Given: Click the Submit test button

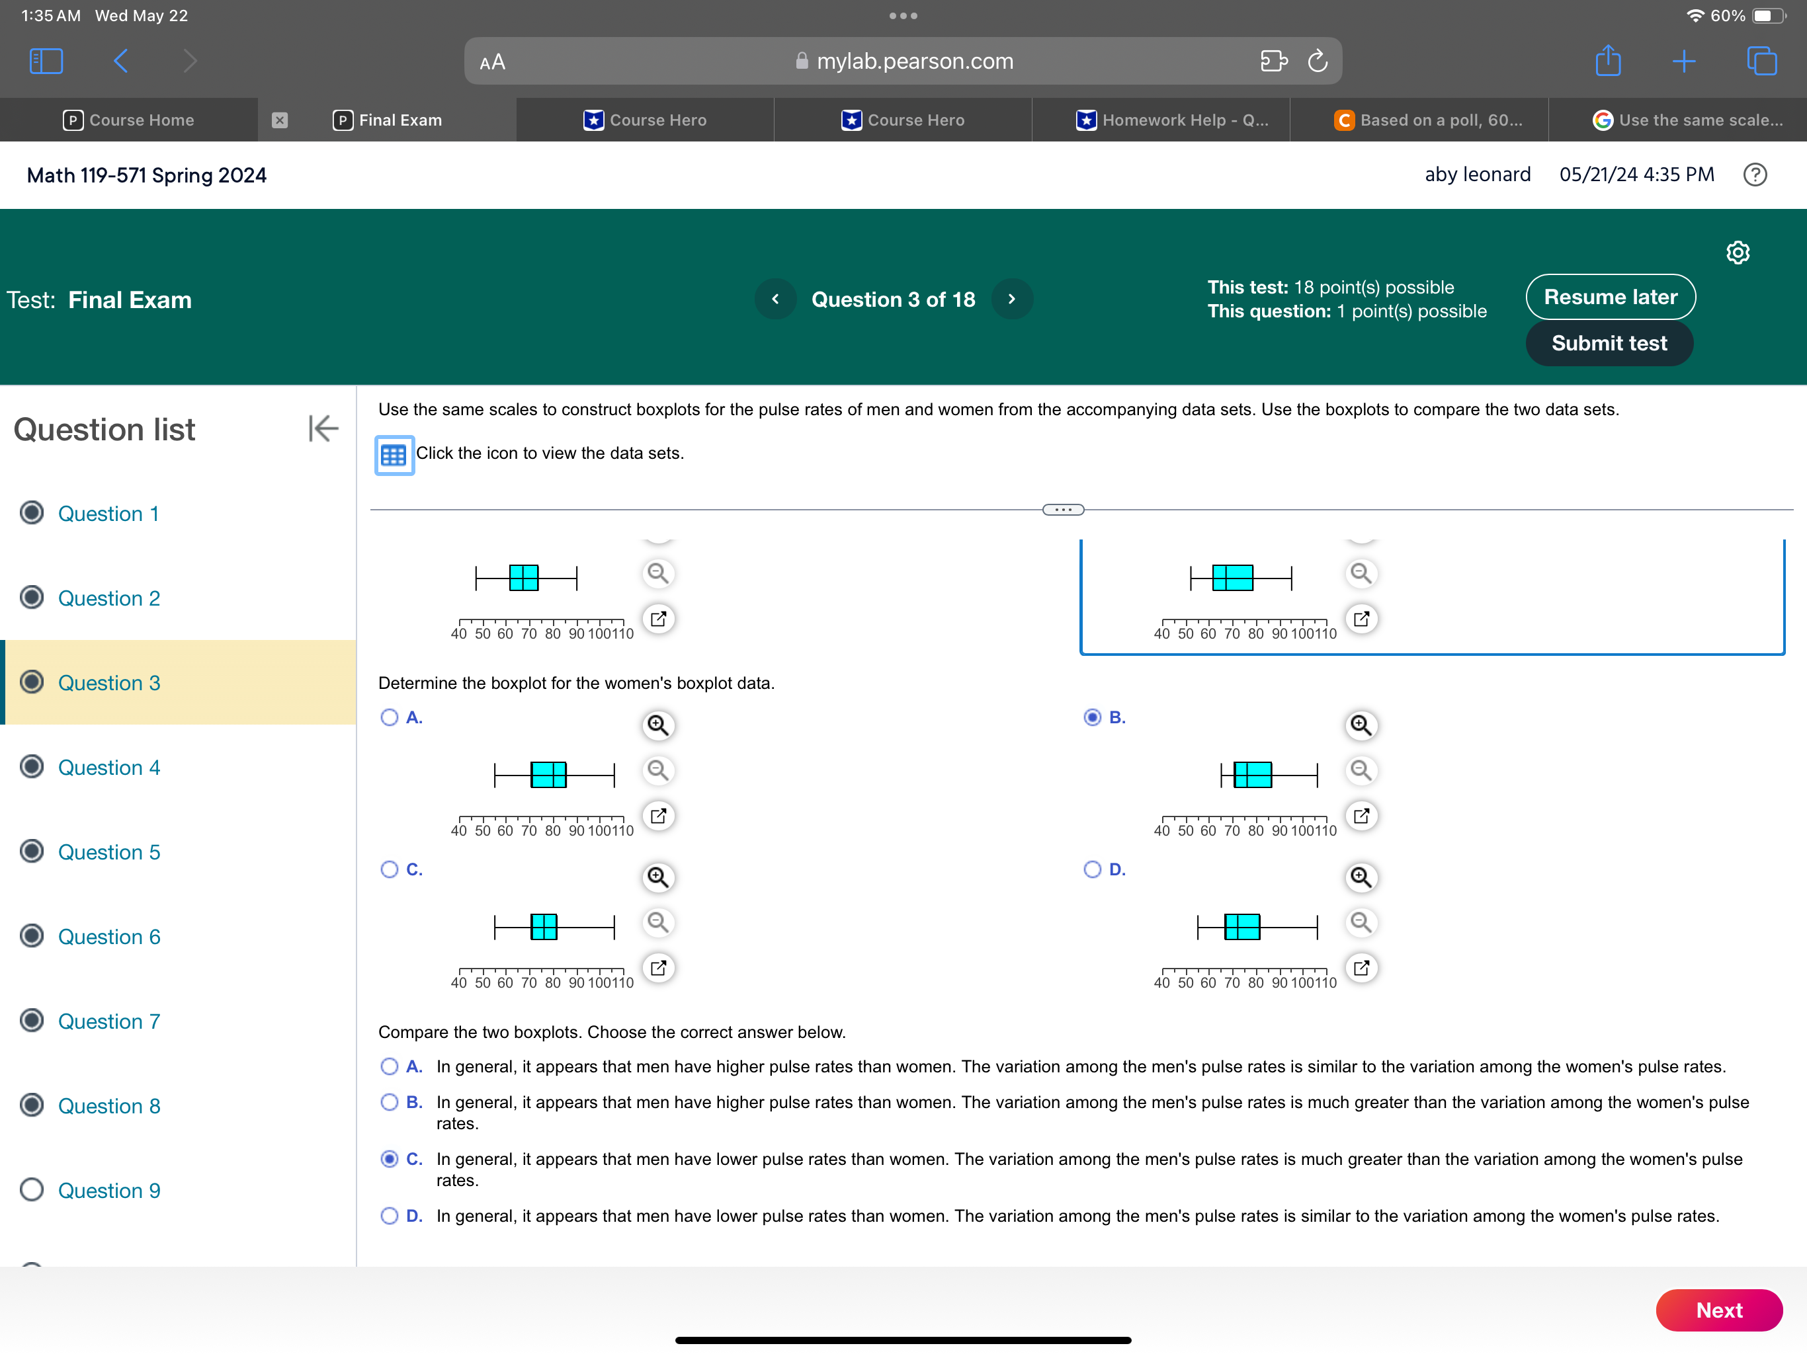Looking at the screenshot, I should coord(1608,343).
